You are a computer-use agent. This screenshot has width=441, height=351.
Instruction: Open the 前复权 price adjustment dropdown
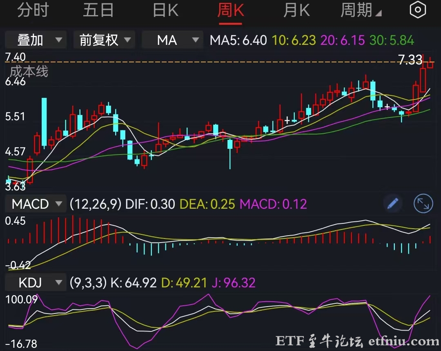coord(104,40)
